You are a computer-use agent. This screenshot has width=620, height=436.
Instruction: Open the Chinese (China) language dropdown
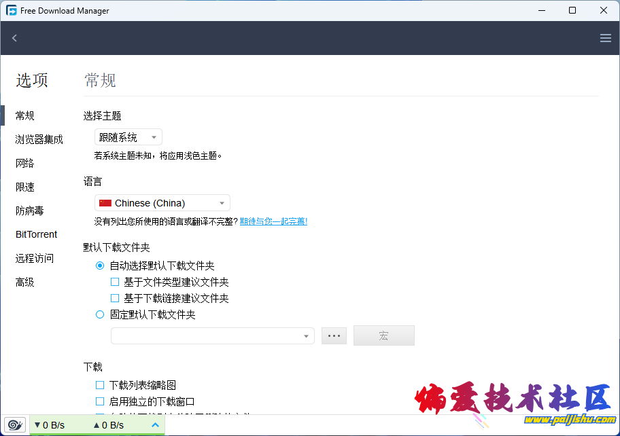pos(162,202)
